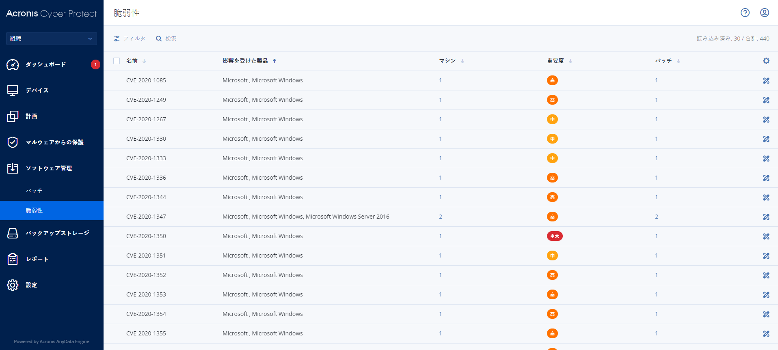The width and height of the screenshot is (778, 350).
Task: Toggle the select-all checkbox in header
Action: pos(117,61)
